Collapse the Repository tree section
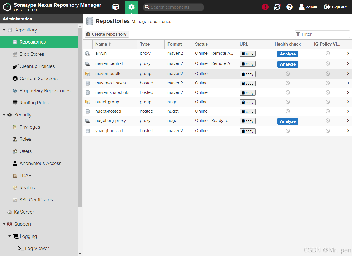The width and height of the screenshot is (352, 256). [4, 30]
